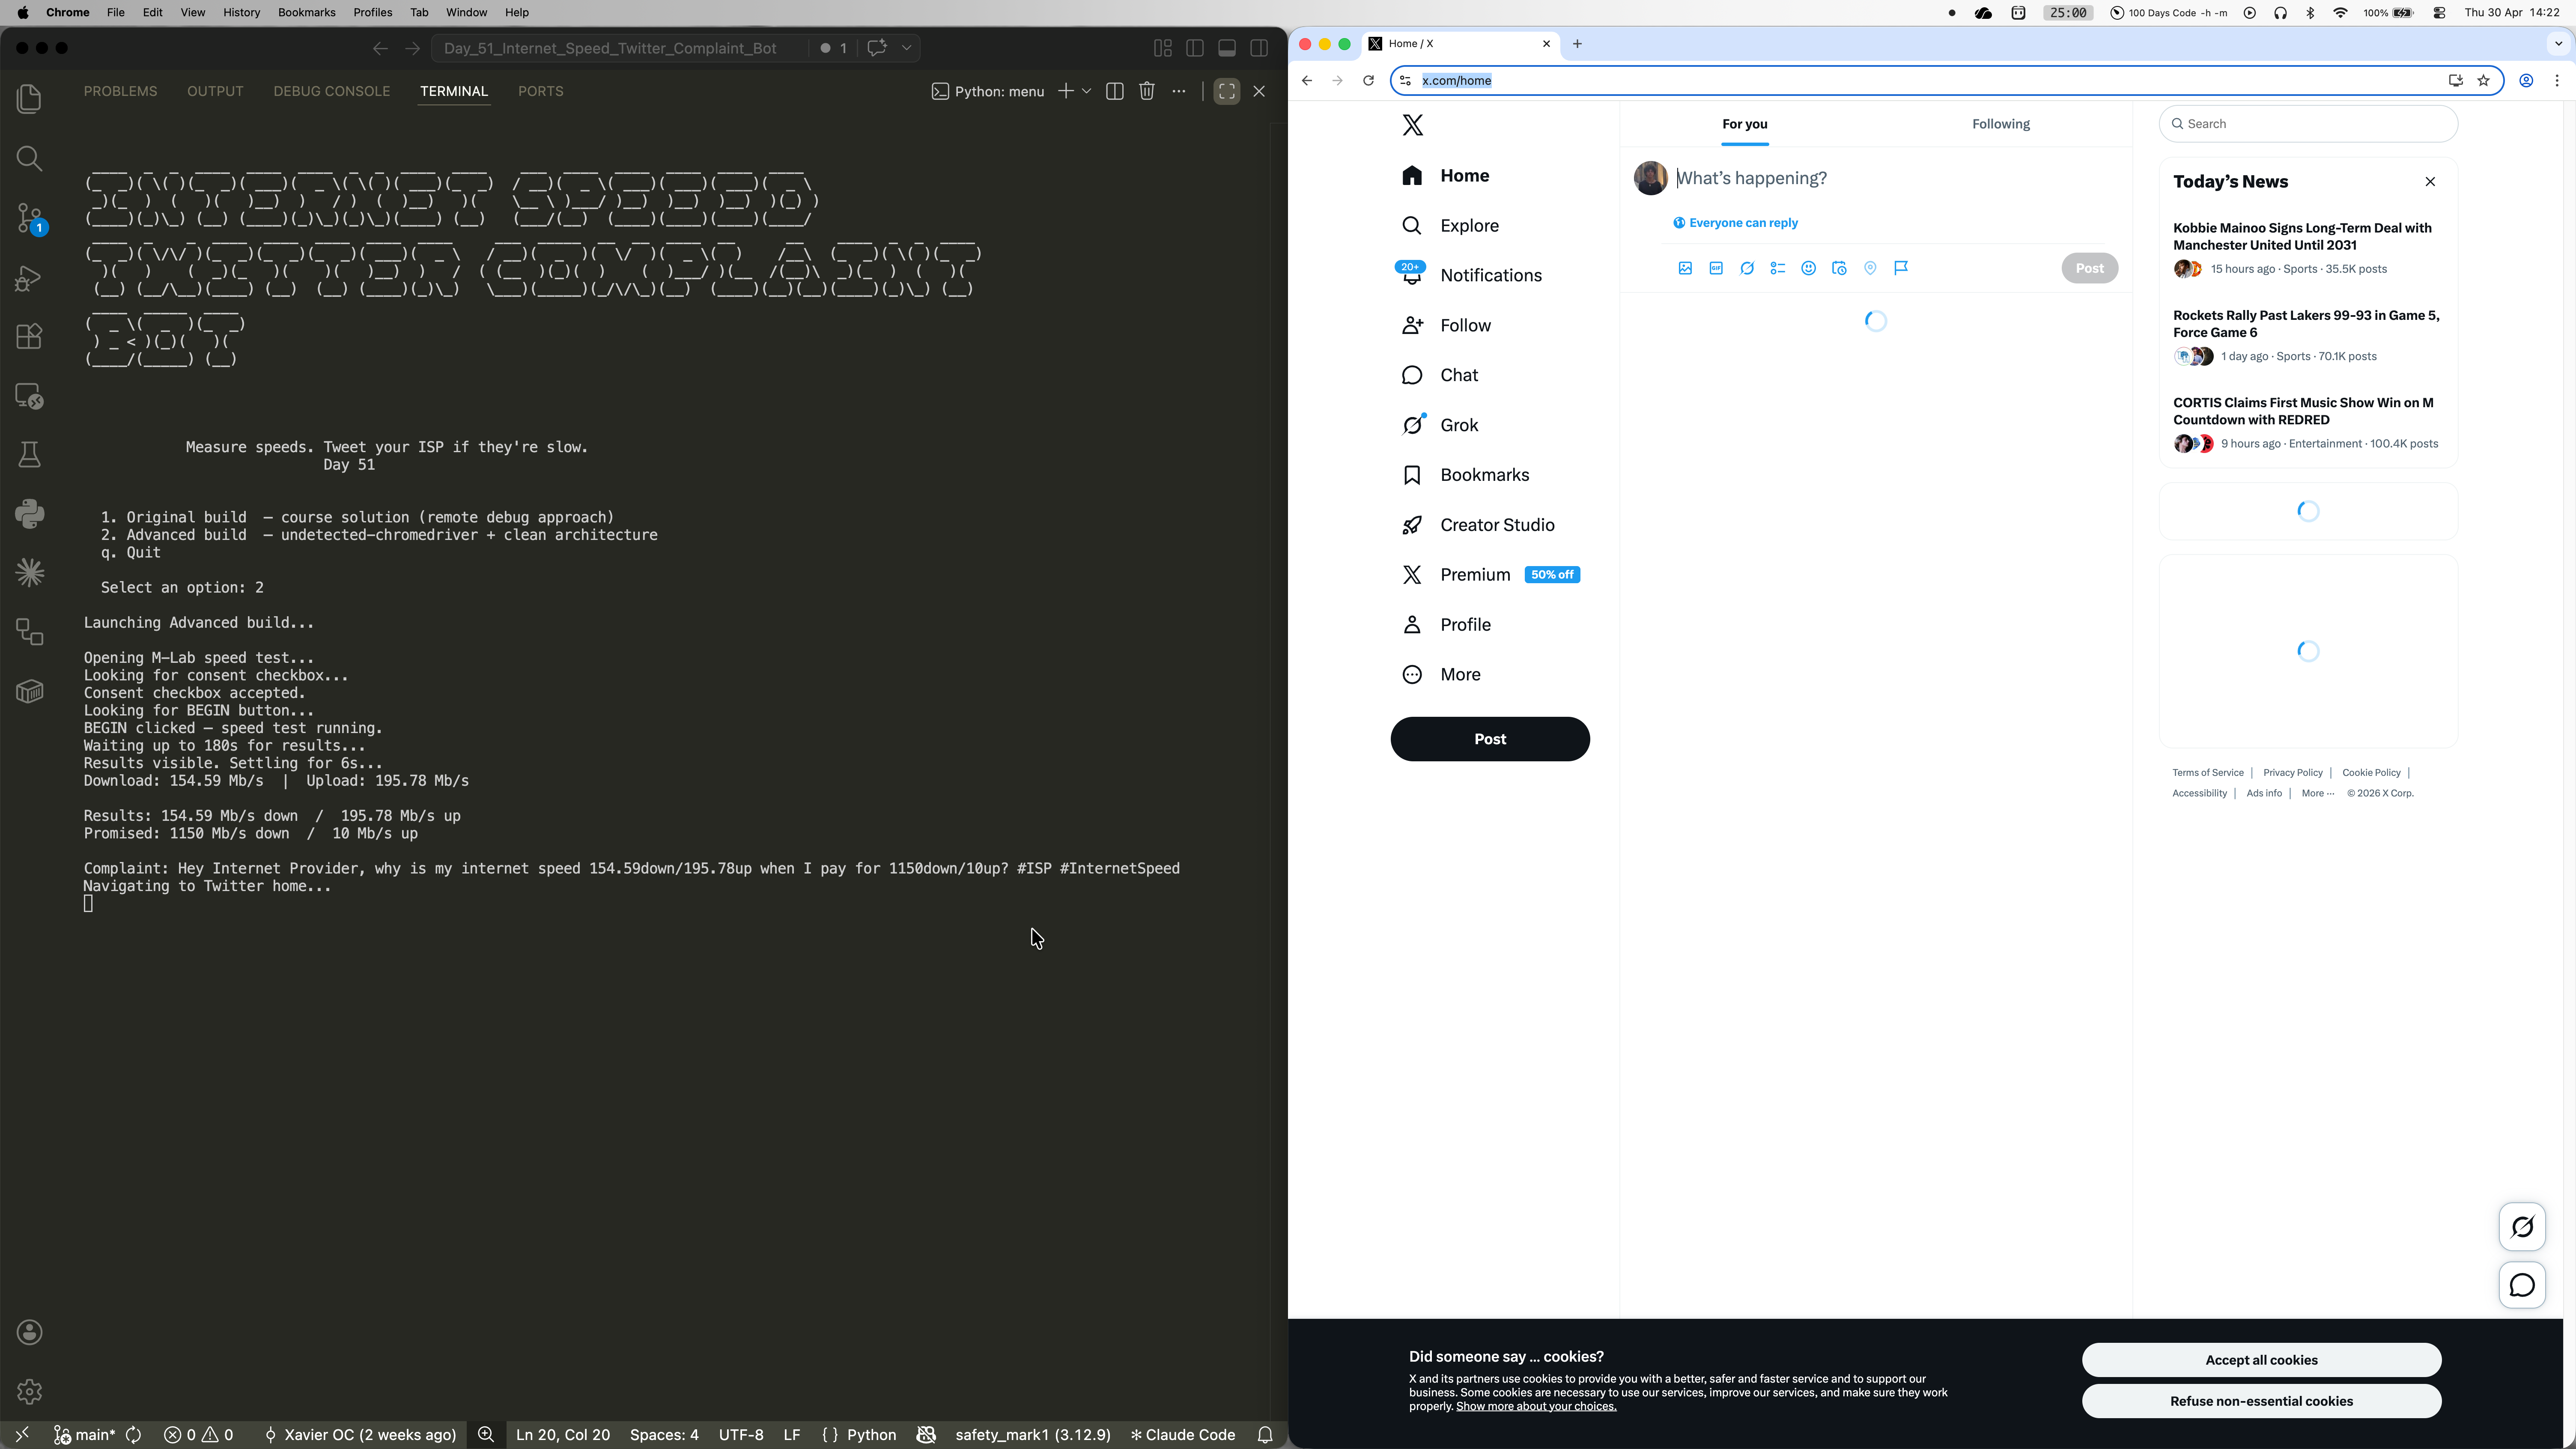Open Notifications in X sidebar
This screenshot has width=2576, height=1449.
tap(1470, 275)
